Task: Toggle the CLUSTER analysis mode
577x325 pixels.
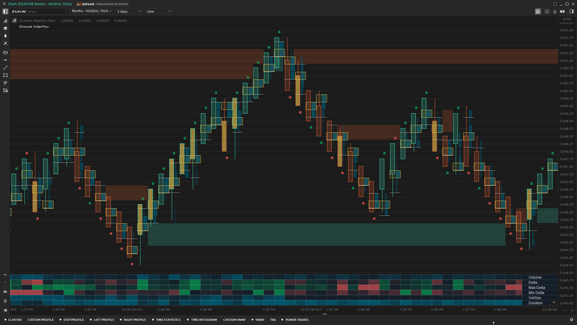Action: tap(13, 320)
